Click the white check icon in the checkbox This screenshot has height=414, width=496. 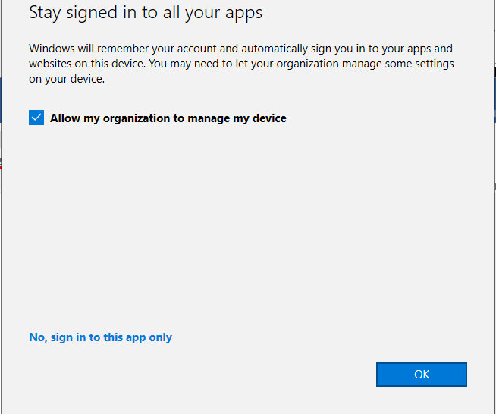click(x=36, y=118)
